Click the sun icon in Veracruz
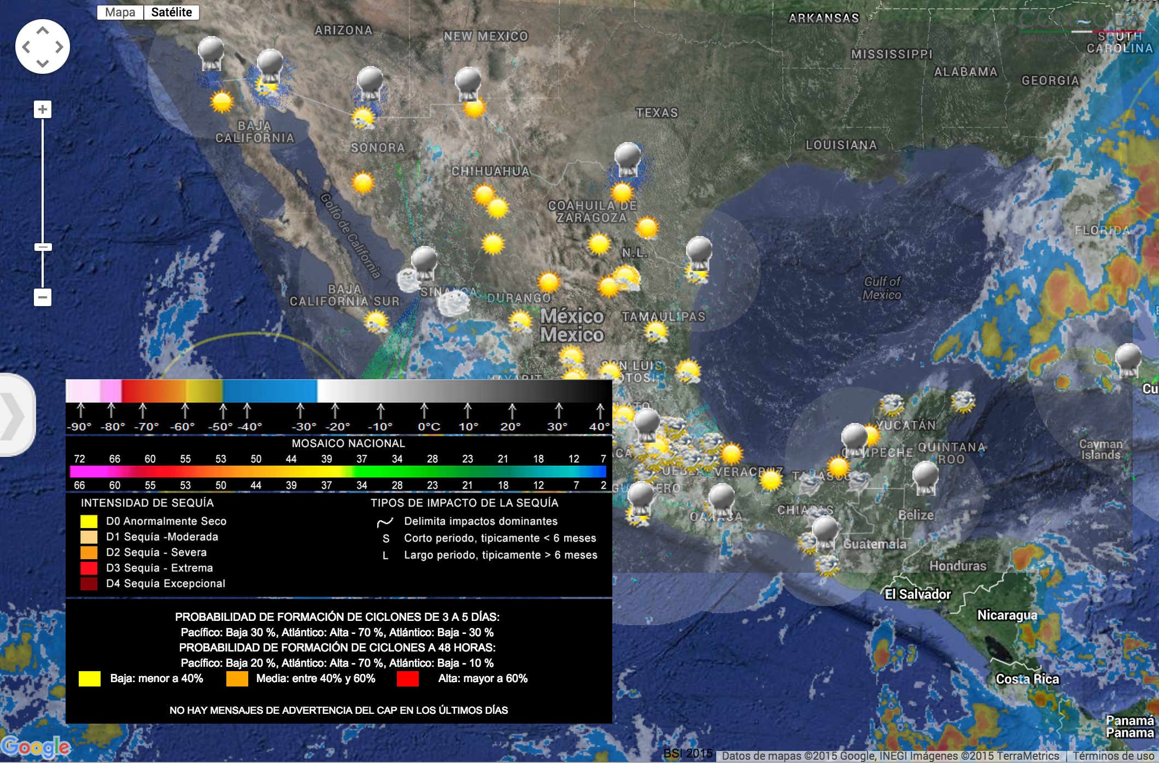Viewport: 1159px width, 763px height. point(771,480)
